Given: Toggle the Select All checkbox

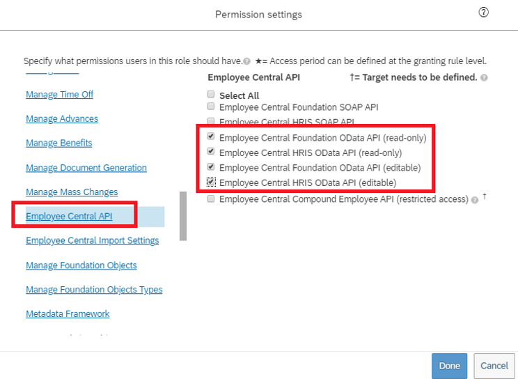Looking at the screenshot, I should [x=211, y=95].
